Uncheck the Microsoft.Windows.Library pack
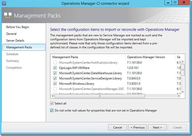This screenshot has width=192, height=136. [55, 83]
